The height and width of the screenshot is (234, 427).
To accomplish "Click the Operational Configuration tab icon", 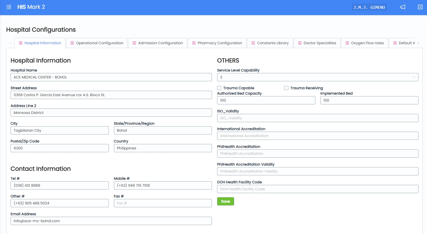I will coord(72,43).
